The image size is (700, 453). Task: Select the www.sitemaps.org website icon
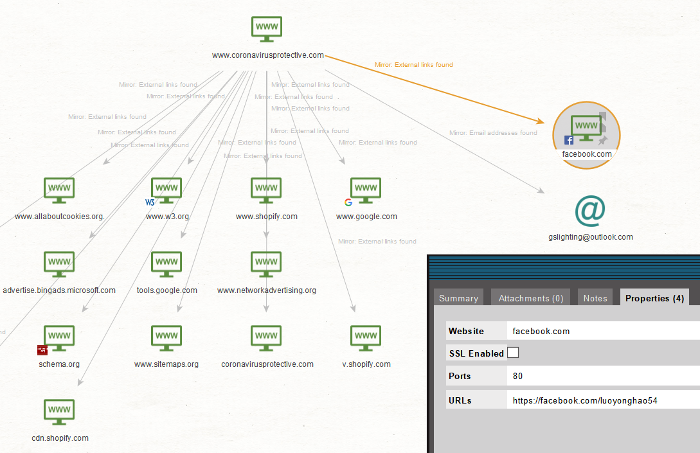pyautogui.click(x=166, y=338)
